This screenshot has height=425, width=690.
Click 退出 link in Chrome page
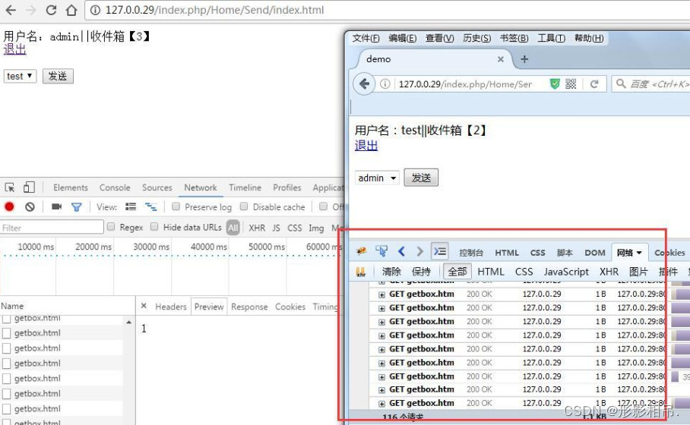[x=14, y=49]
